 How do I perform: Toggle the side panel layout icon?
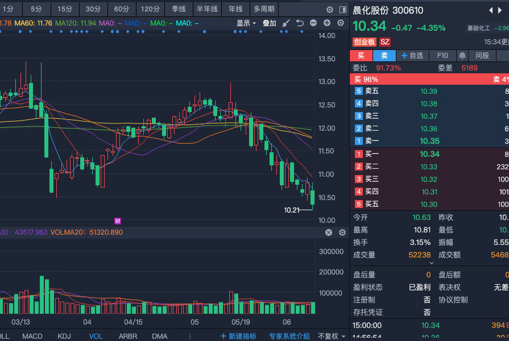pos(342,10)
